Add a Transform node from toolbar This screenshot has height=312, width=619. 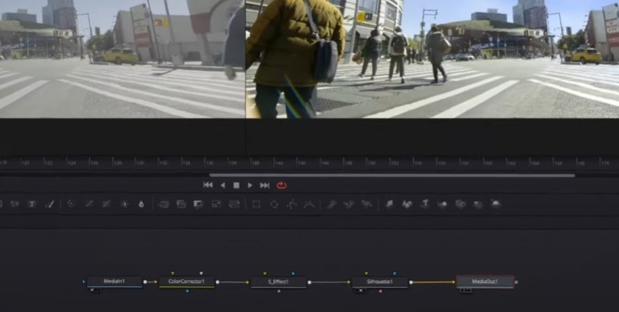tap(234, 204)
